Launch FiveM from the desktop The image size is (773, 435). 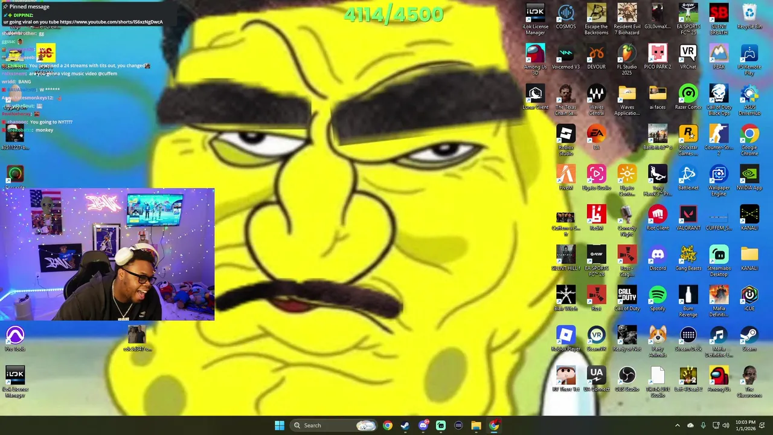(566, 178)
